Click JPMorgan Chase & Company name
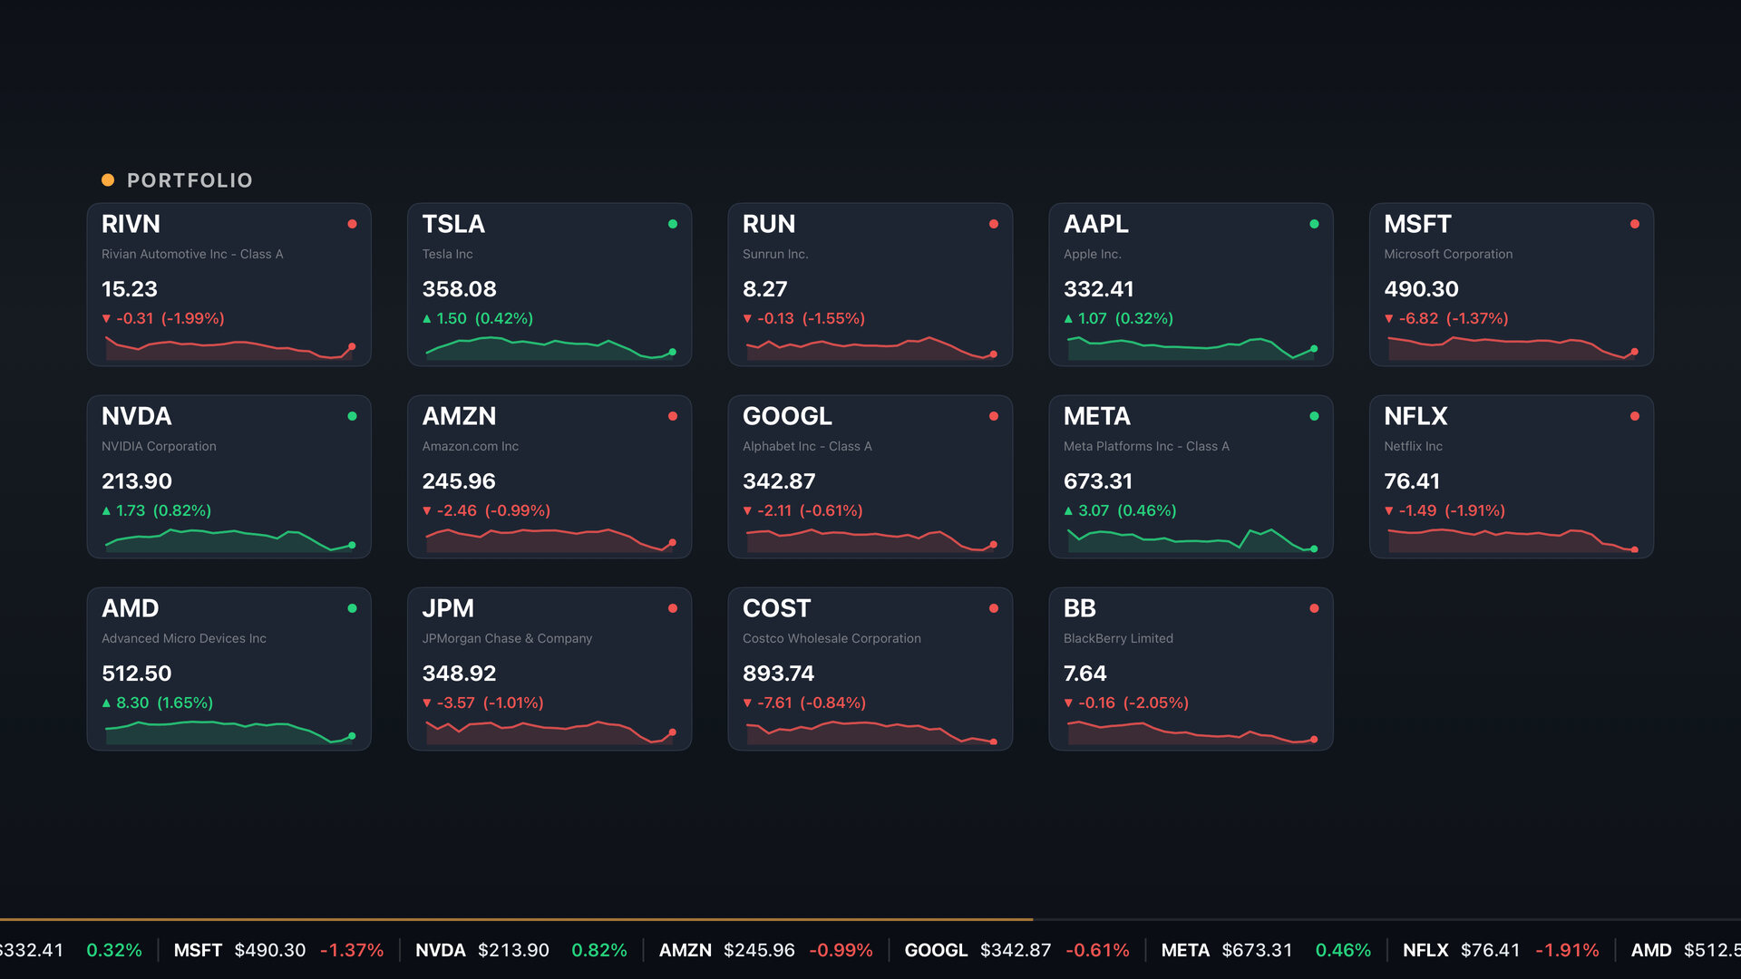The width and height of the screenshot is (1741, 979). click(x=507, y=638)
